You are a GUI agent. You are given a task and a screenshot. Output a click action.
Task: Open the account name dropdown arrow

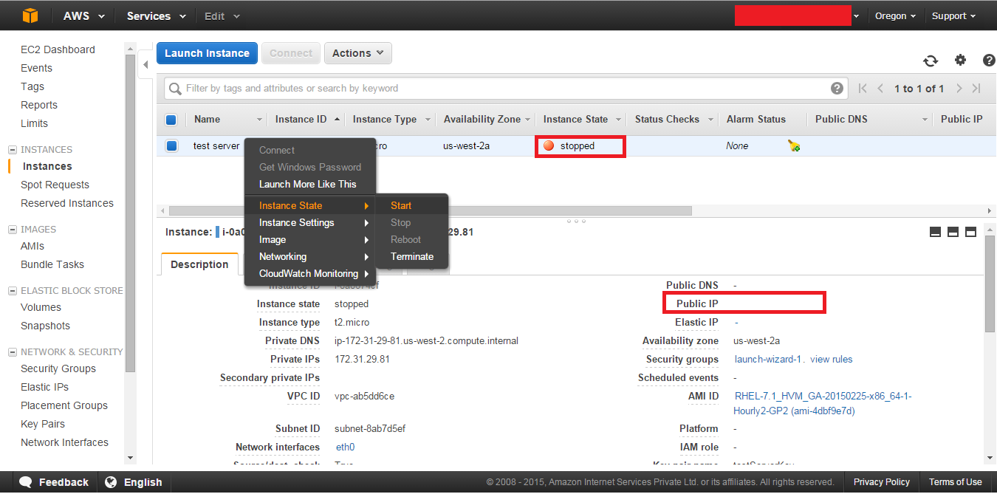click(x=856, y=16)
